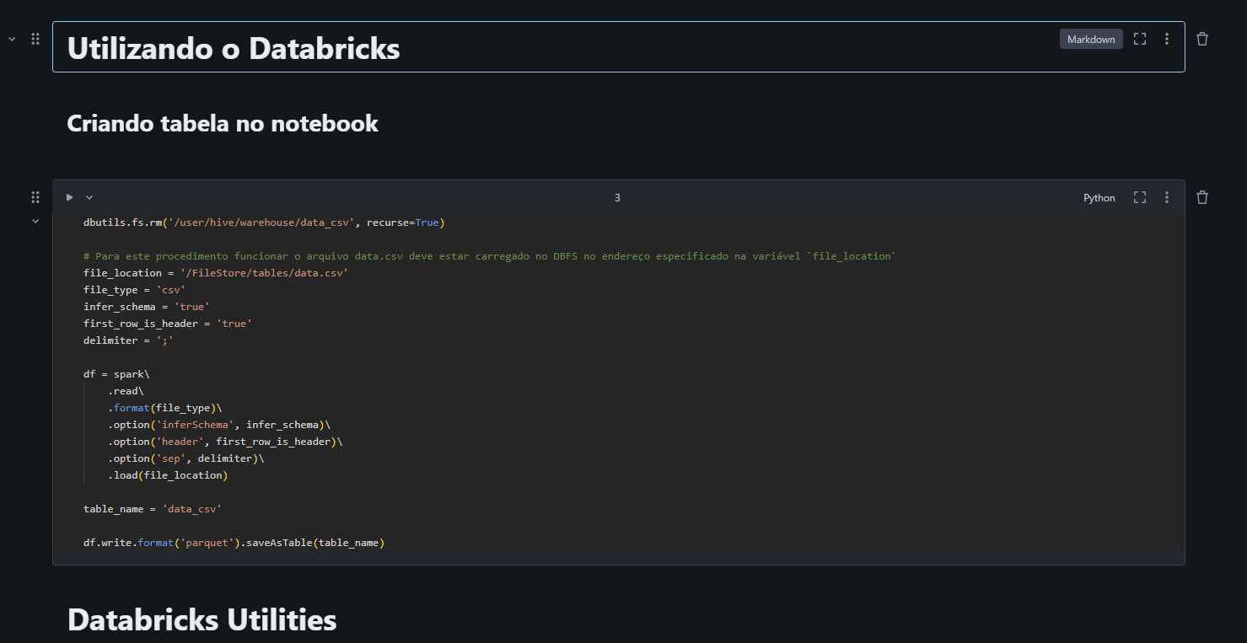The image size is (1247, 643).
Task: Place cursor on .option('sep', delimiter) line
Action: click(x=185, y=458)
